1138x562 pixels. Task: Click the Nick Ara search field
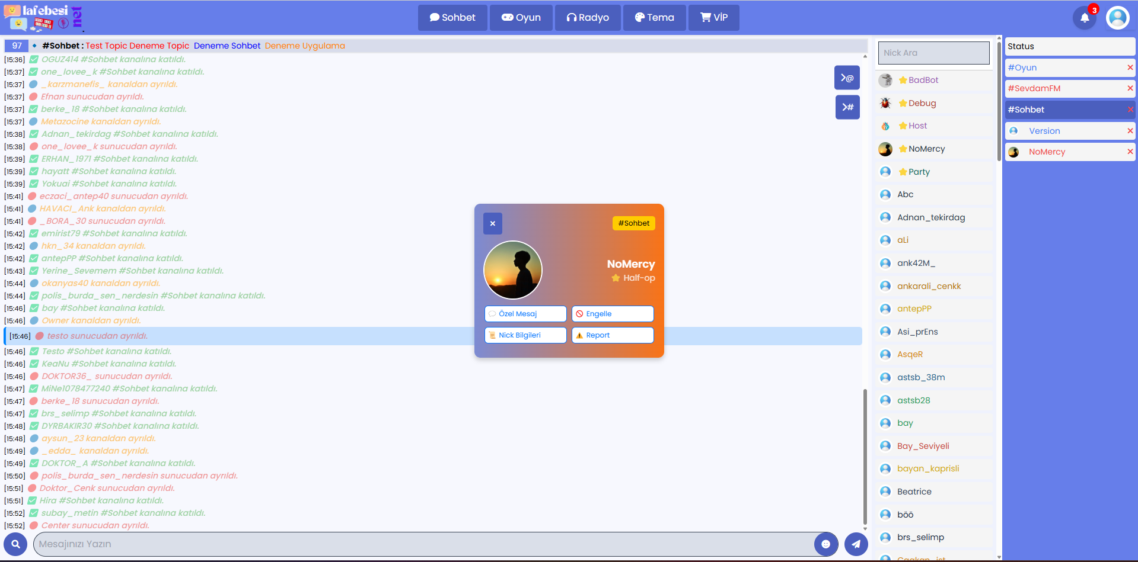click(933, 53)
